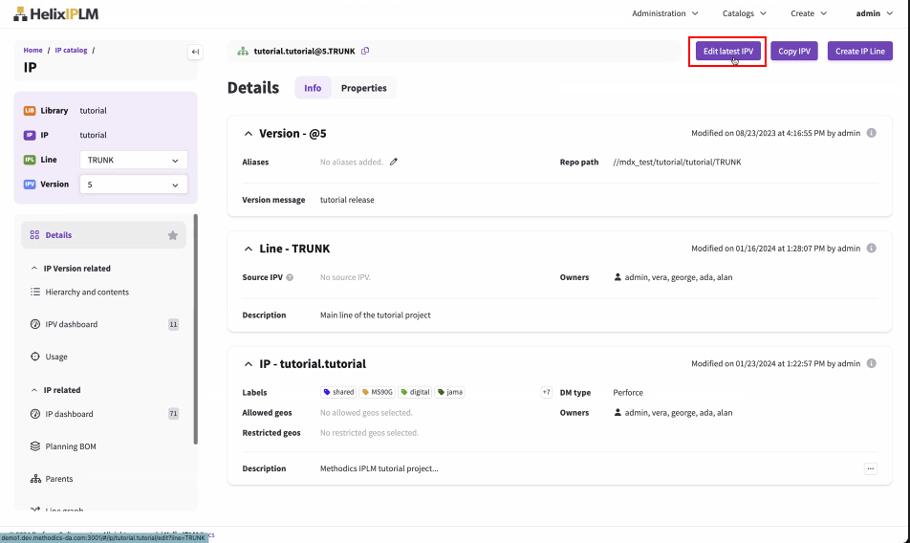Open the Administration menu
The height and width of the screenshot is (543, 910).
tap(664, 13)
